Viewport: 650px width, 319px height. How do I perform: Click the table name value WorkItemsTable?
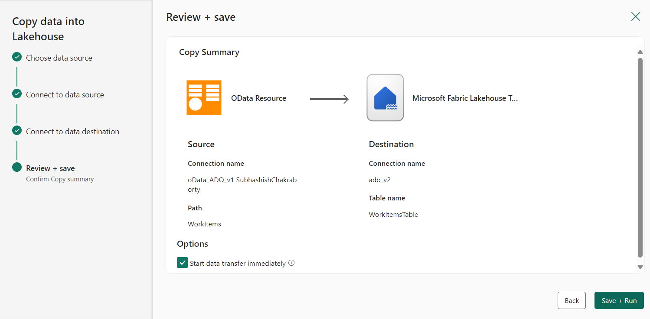pos(393,215)
